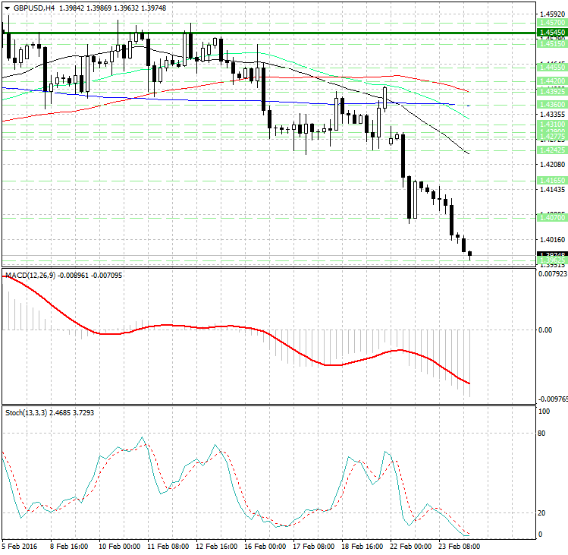This screenshot has height=555, width=568.
Task: Click the Stochastic 80 level scale label
Action: pos(543,434)
